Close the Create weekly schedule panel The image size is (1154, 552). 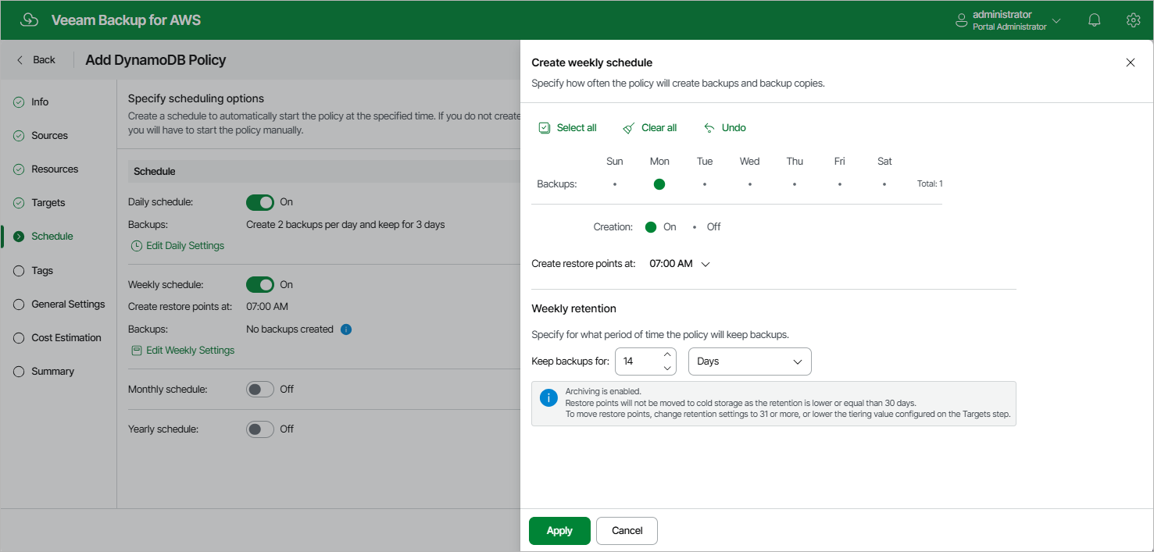pyautogui.click(x=1130, y=62)
